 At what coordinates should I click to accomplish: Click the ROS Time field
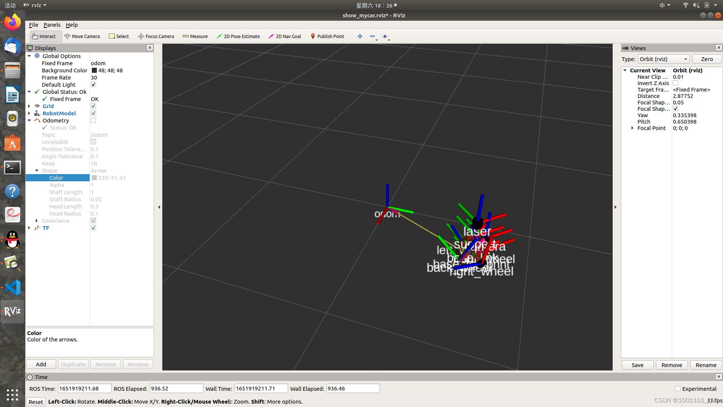[84, 389]
